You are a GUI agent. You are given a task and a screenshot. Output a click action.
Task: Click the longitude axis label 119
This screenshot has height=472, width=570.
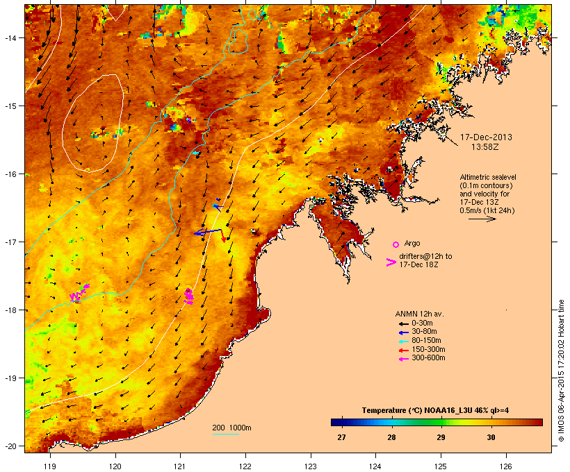point(50,466)
